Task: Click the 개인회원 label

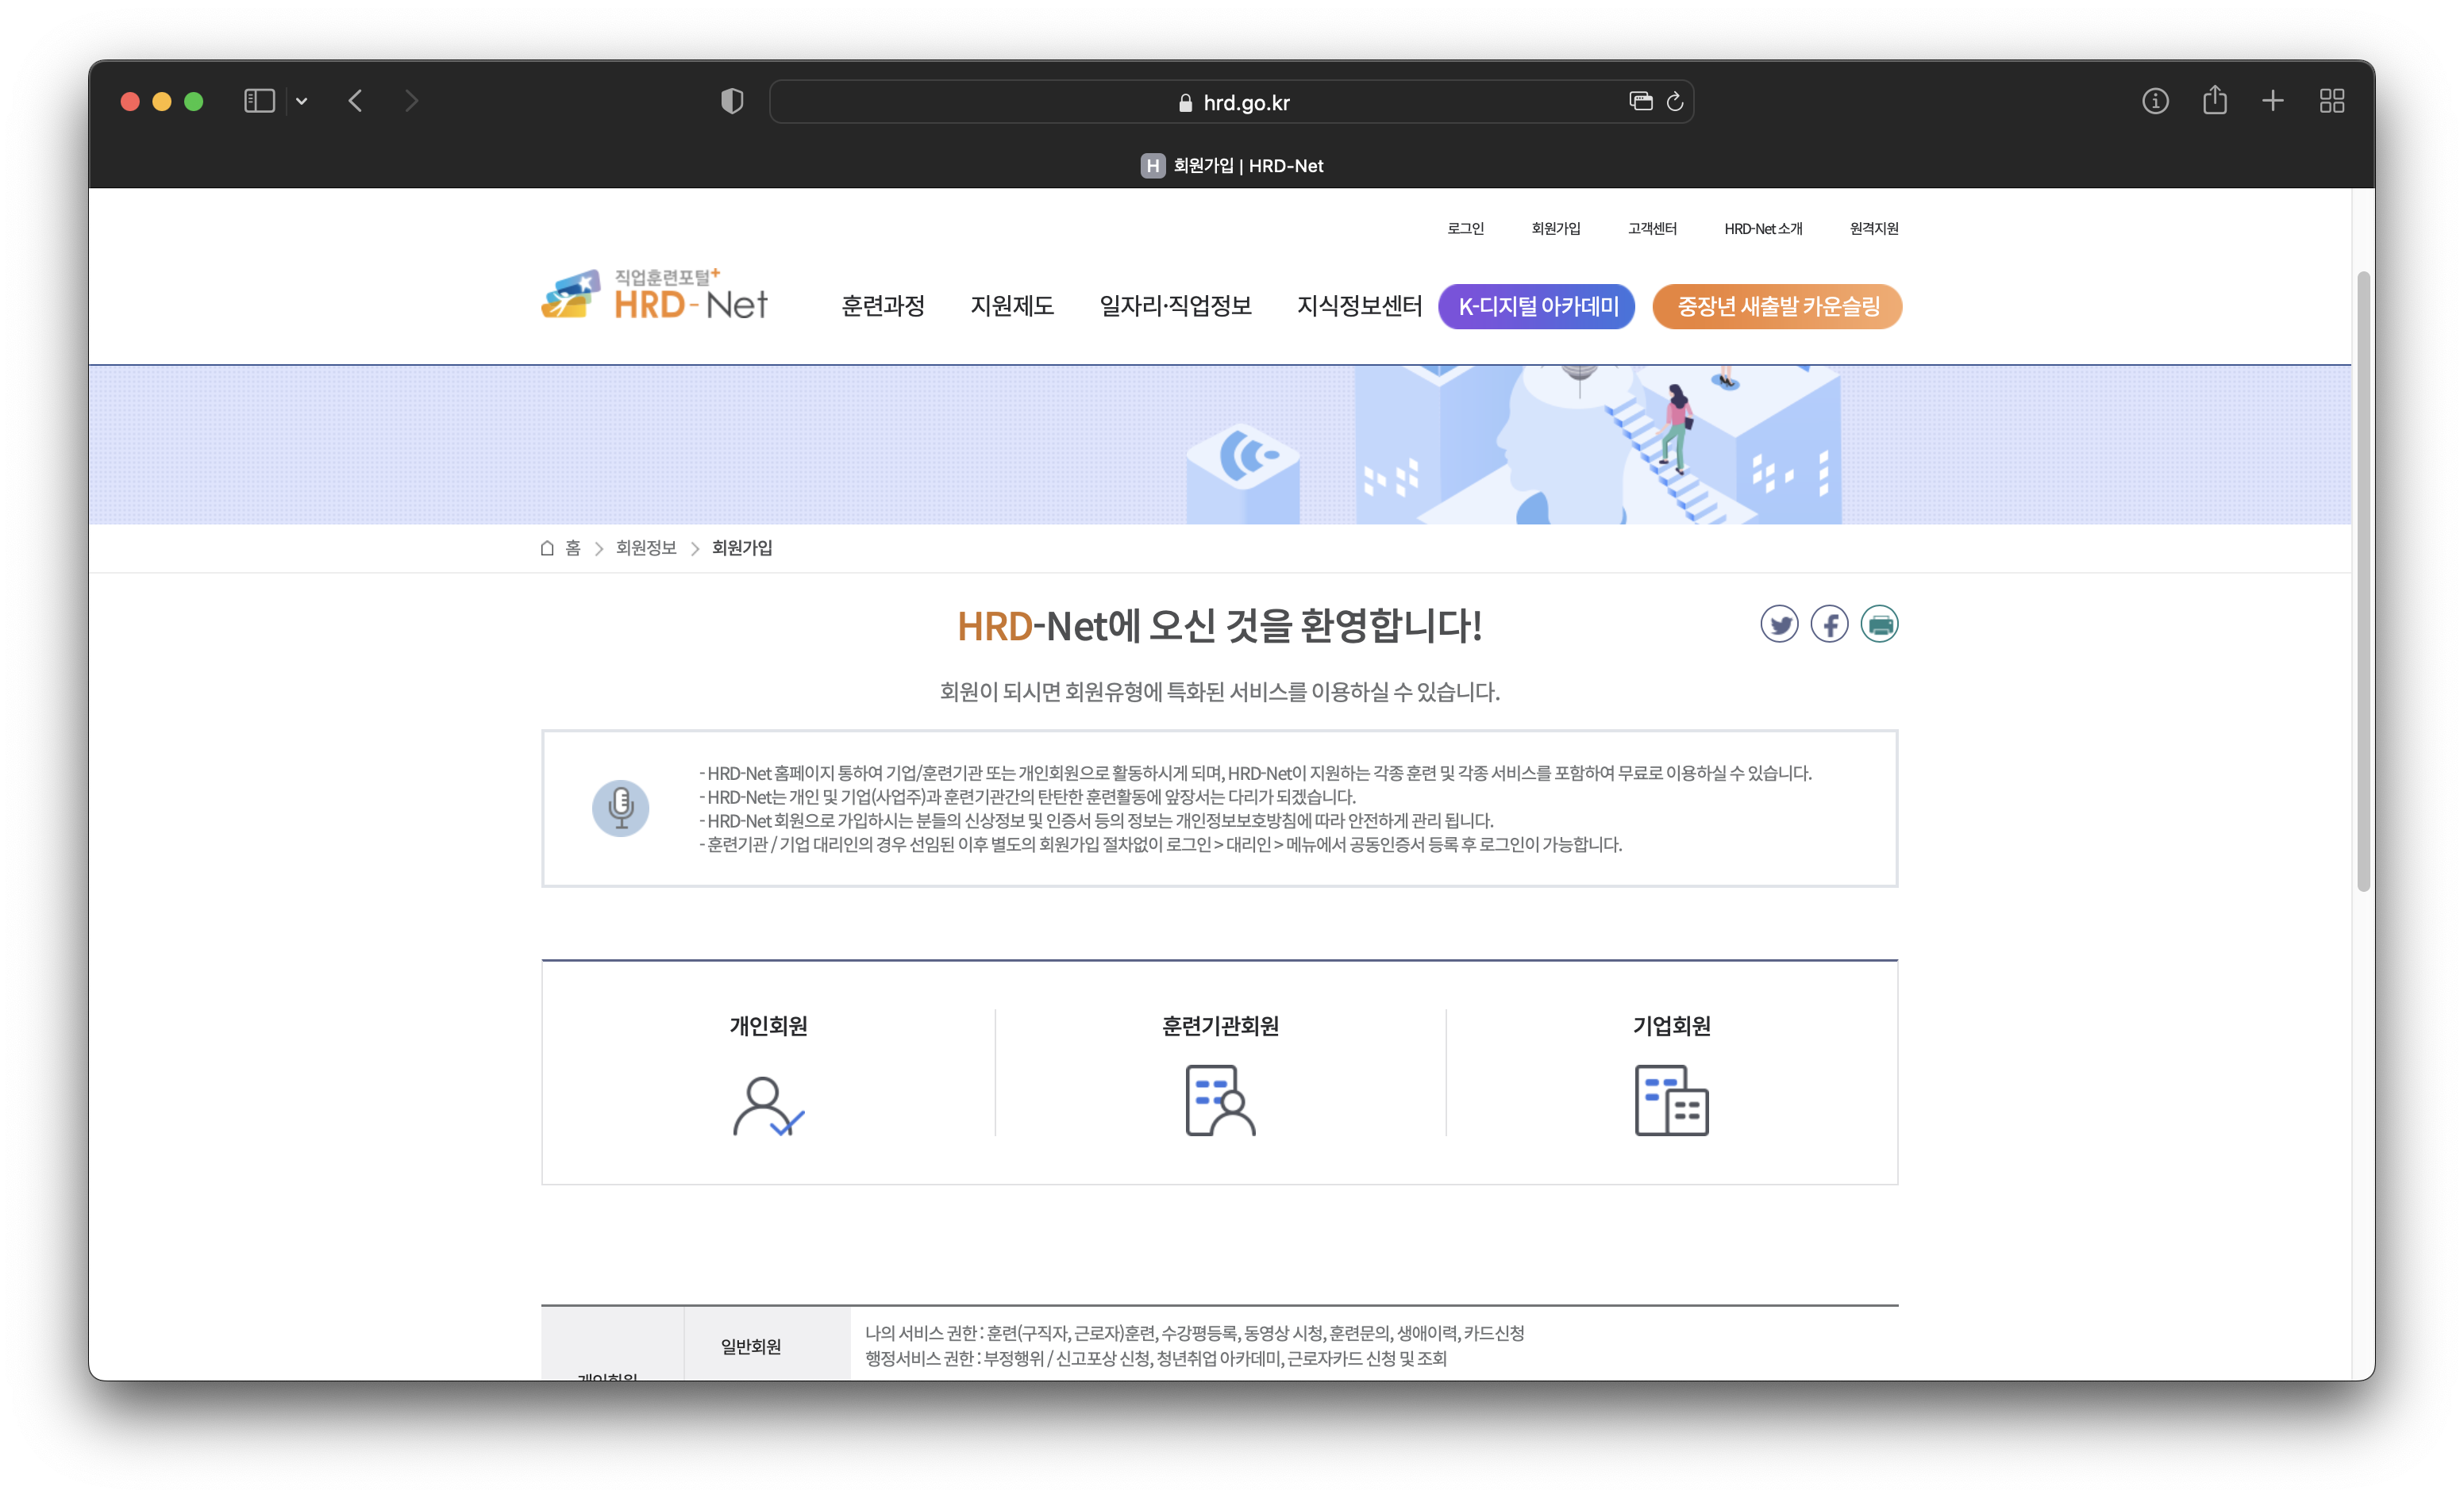Action: point(768,1025)
